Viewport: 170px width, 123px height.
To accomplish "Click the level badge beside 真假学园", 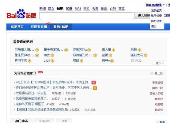I will point(29,61).
